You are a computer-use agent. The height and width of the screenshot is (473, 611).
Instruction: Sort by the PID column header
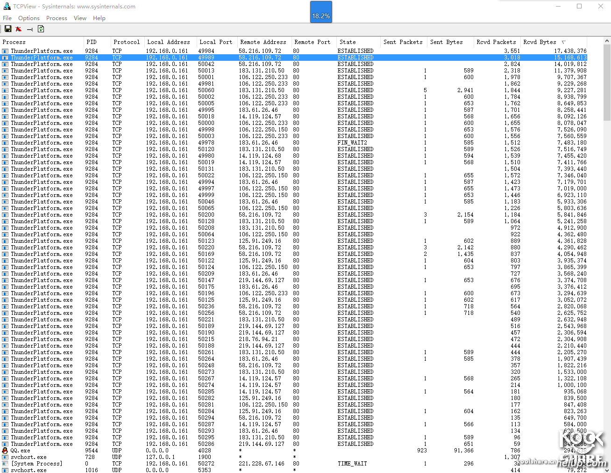[97, 42]
